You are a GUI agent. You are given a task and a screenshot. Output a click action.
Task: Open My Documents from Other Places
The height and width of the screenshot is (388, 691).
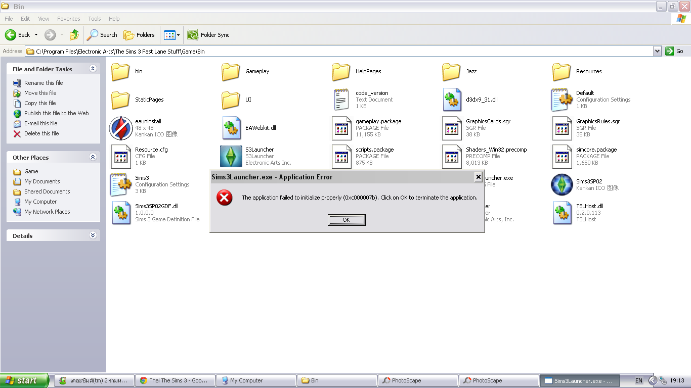coord(42,181)
